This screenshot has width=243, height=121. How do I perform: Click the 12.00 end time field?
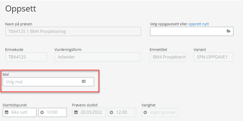122,112
